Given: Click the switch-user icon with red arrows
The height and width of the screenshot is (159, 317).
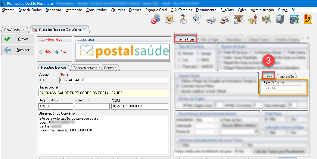Looking at the screenshot, I should coord(155,19).
